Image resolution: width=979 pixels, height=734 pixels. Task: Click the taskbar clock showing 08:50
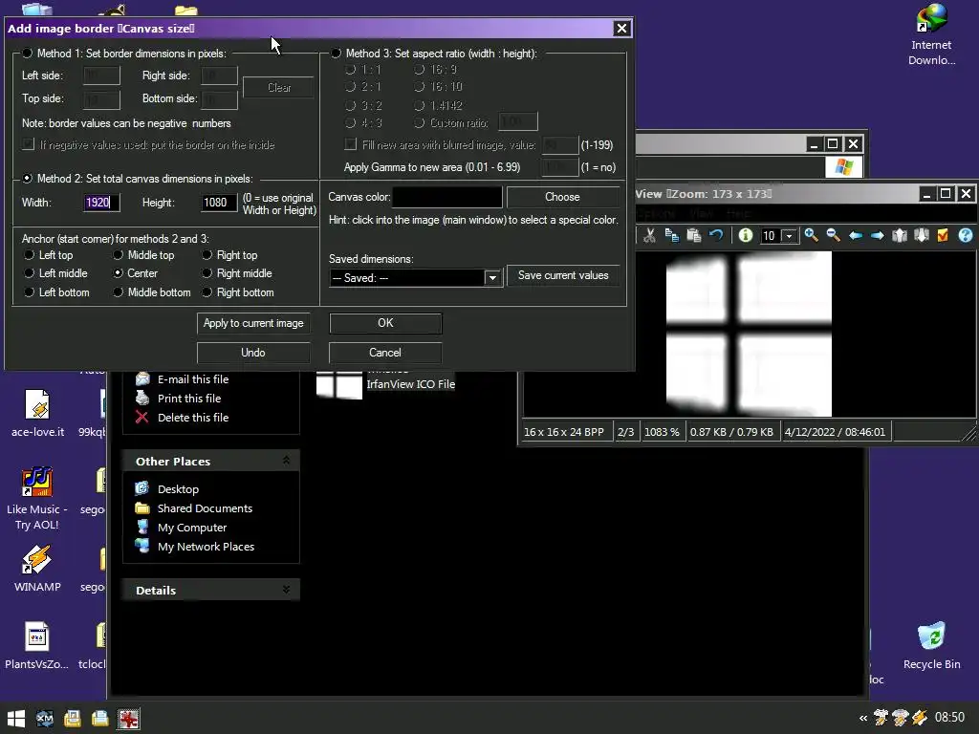click(x=949, y=718)
